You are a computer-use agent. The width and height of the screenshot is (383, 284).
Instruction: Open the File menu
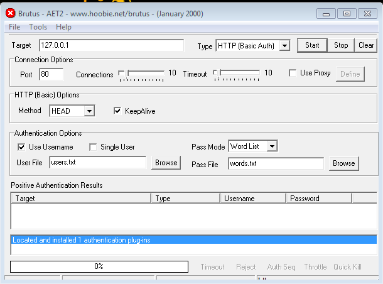(x=14, y=27)
